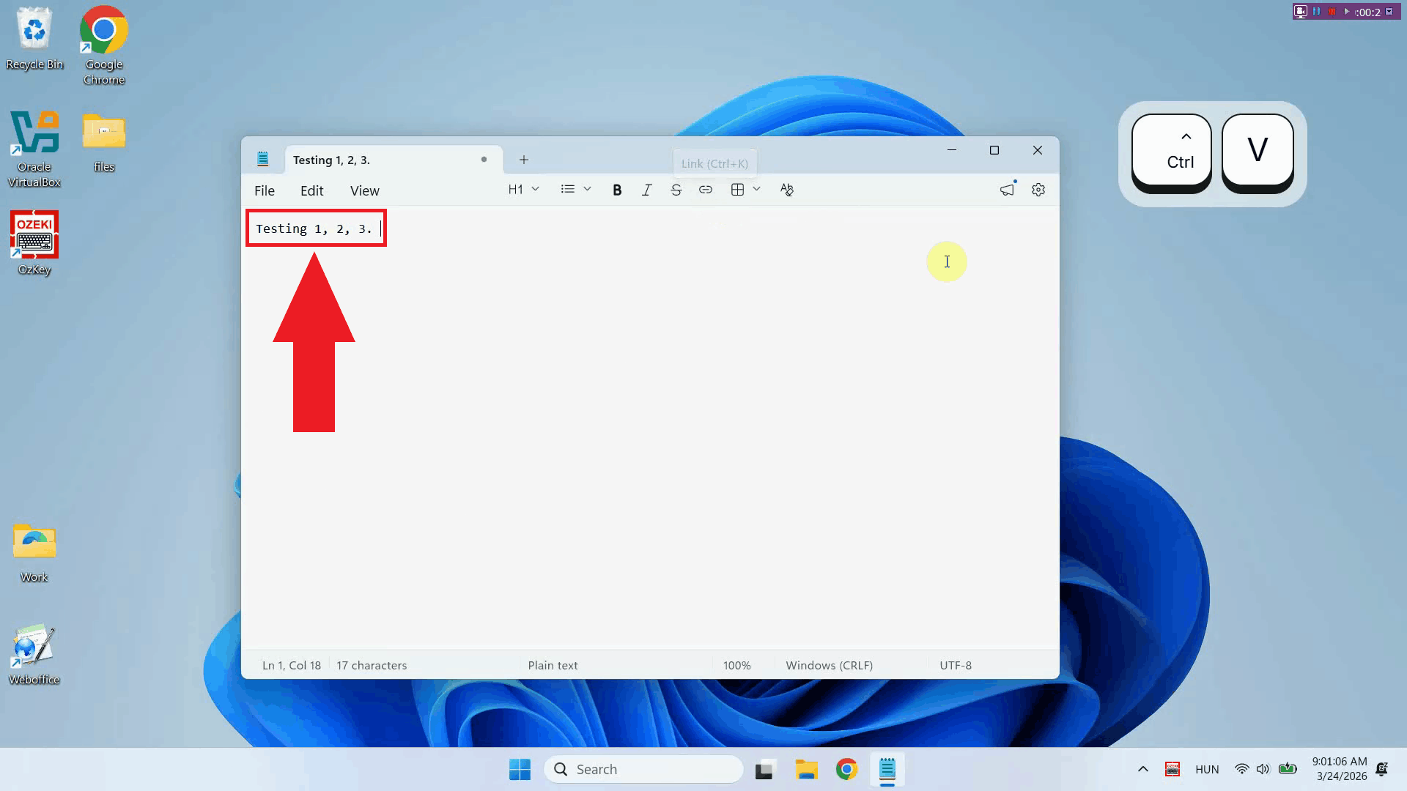The width and height of the screenshot is (1407, 791).
Task: Select the Weboffice desktop shortcut
Action: coord(34,654)
